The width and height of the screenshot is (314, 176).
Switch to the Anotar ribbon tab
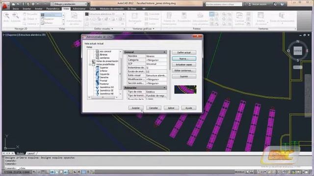(38, 9)
